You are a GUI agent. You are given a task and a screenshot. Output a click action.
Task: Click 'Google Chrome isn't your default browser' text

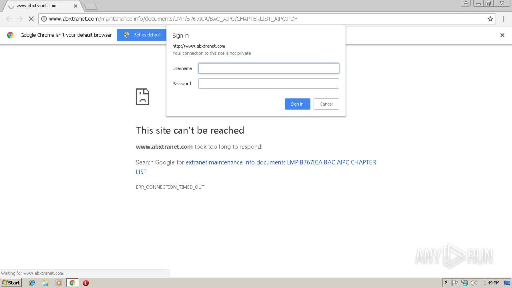coord(66,35)
